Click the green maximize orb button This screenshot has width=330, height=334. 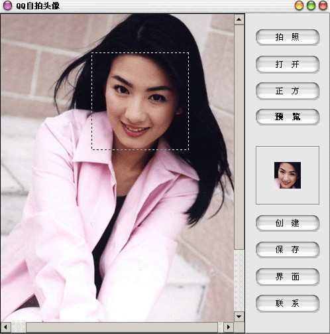[311, 5]
